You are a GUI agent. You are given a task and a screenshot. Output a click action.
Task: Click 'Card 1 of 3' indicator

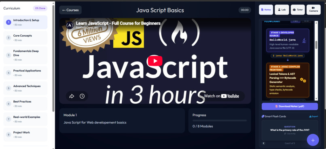pos(290,143)
